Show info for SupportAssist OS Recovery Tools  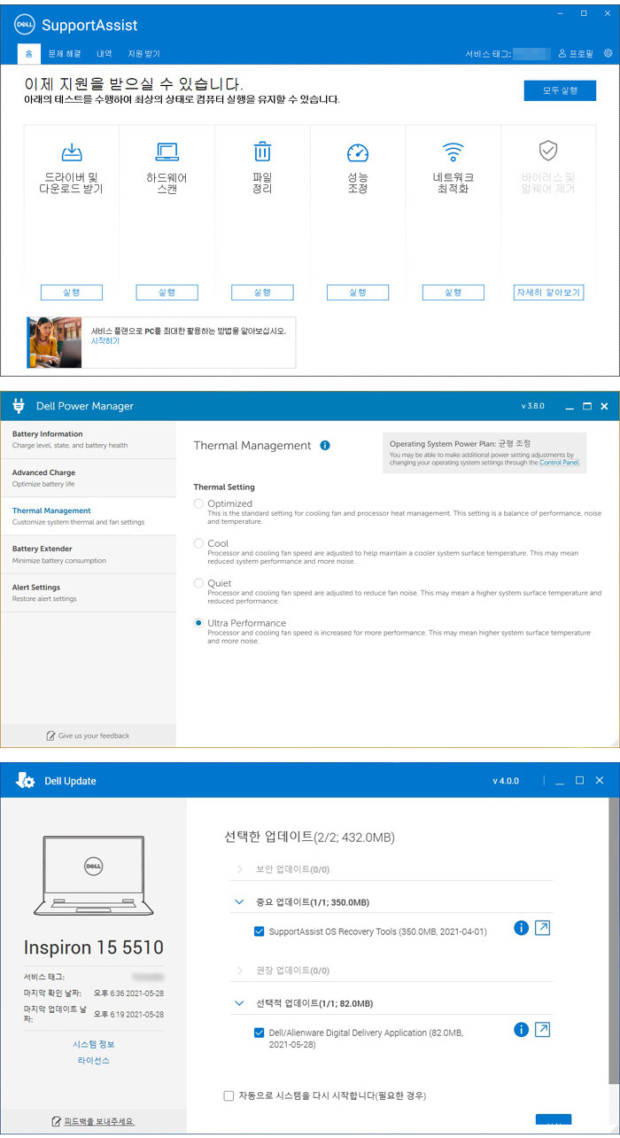[521, 928]
